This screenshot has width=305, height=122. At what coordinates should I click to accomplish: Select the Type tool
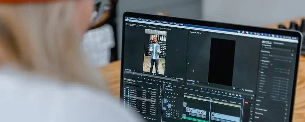(x=160, y=105)
